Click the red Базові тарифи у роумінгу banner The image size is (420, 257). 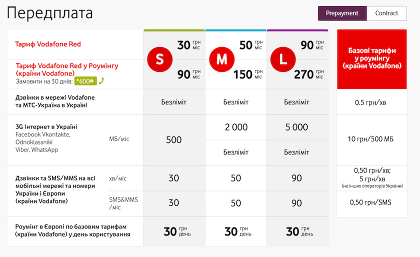[x=372, y=59]
